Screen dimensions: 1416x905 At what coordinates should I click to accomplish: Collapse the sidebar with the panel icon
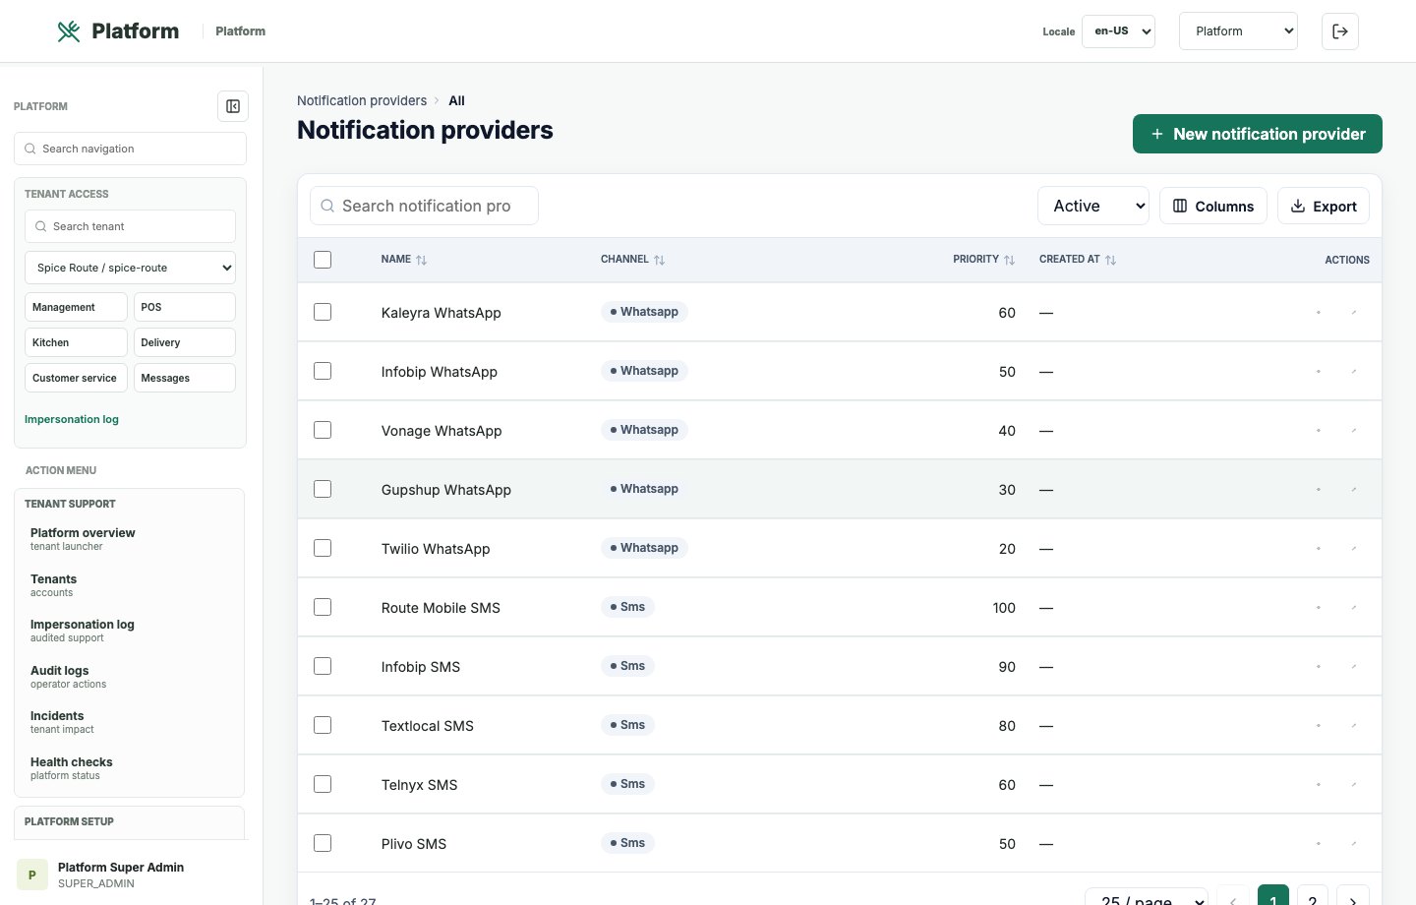tap(233, 106)
